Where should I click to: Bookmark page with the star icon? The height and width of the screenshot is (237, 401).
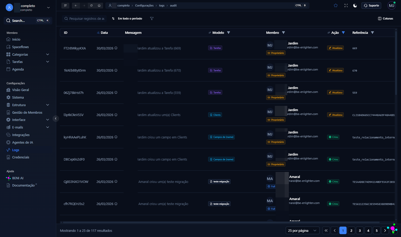tap(336, 5)
